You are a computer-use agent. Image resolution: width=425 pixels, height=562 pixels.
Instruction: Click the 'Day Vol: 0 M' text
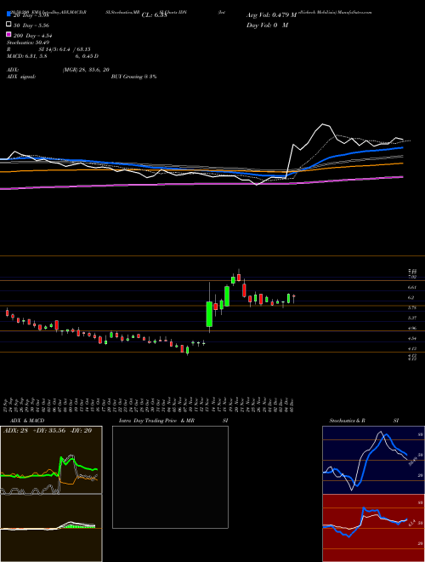click(267, 25)
